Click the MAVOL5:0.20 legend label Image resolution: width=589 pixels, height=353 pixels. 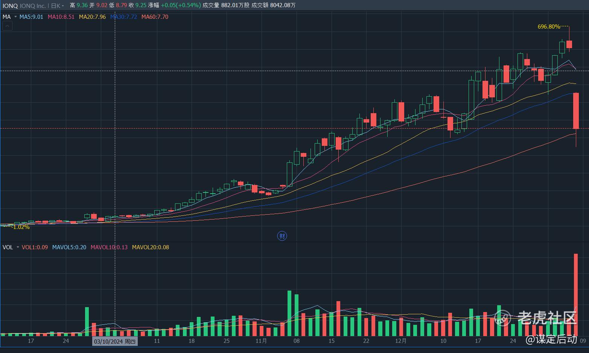(69, 247)
